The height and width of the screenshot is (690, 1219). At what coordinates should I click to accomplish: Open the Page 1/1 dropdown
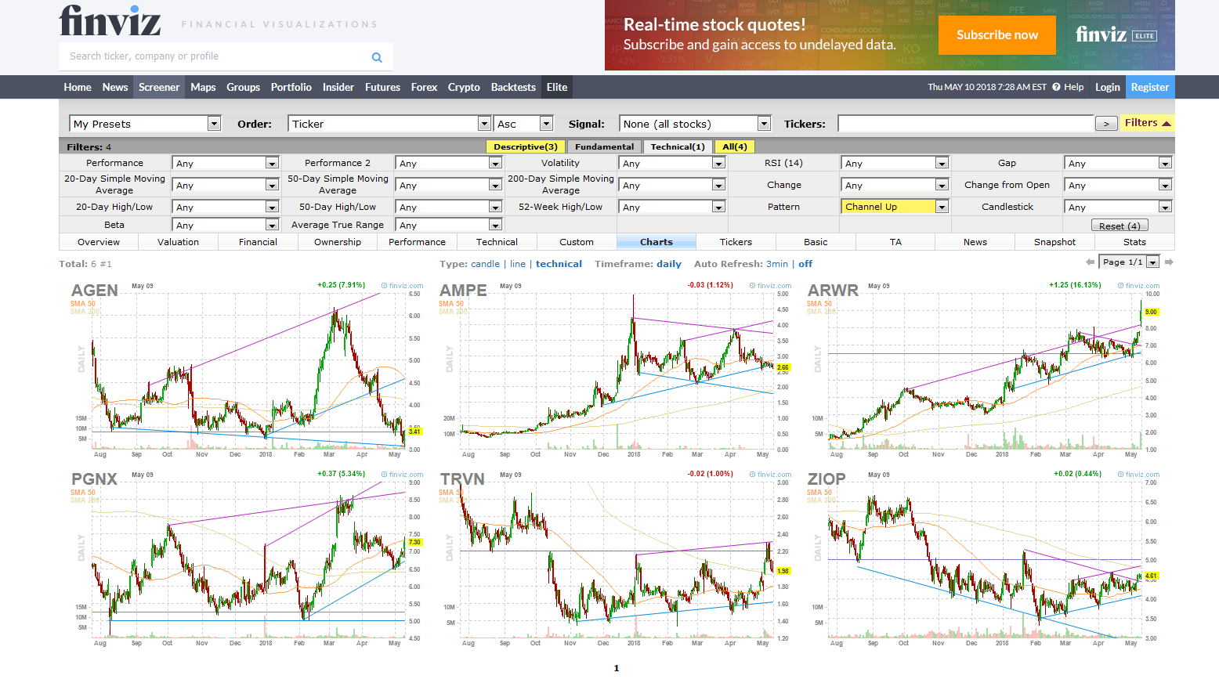coord(1129,262)
